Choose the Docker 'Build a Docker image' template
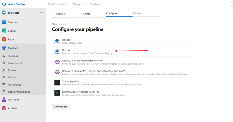This screenshot has height=122, width=233. [x=123, y=41]
